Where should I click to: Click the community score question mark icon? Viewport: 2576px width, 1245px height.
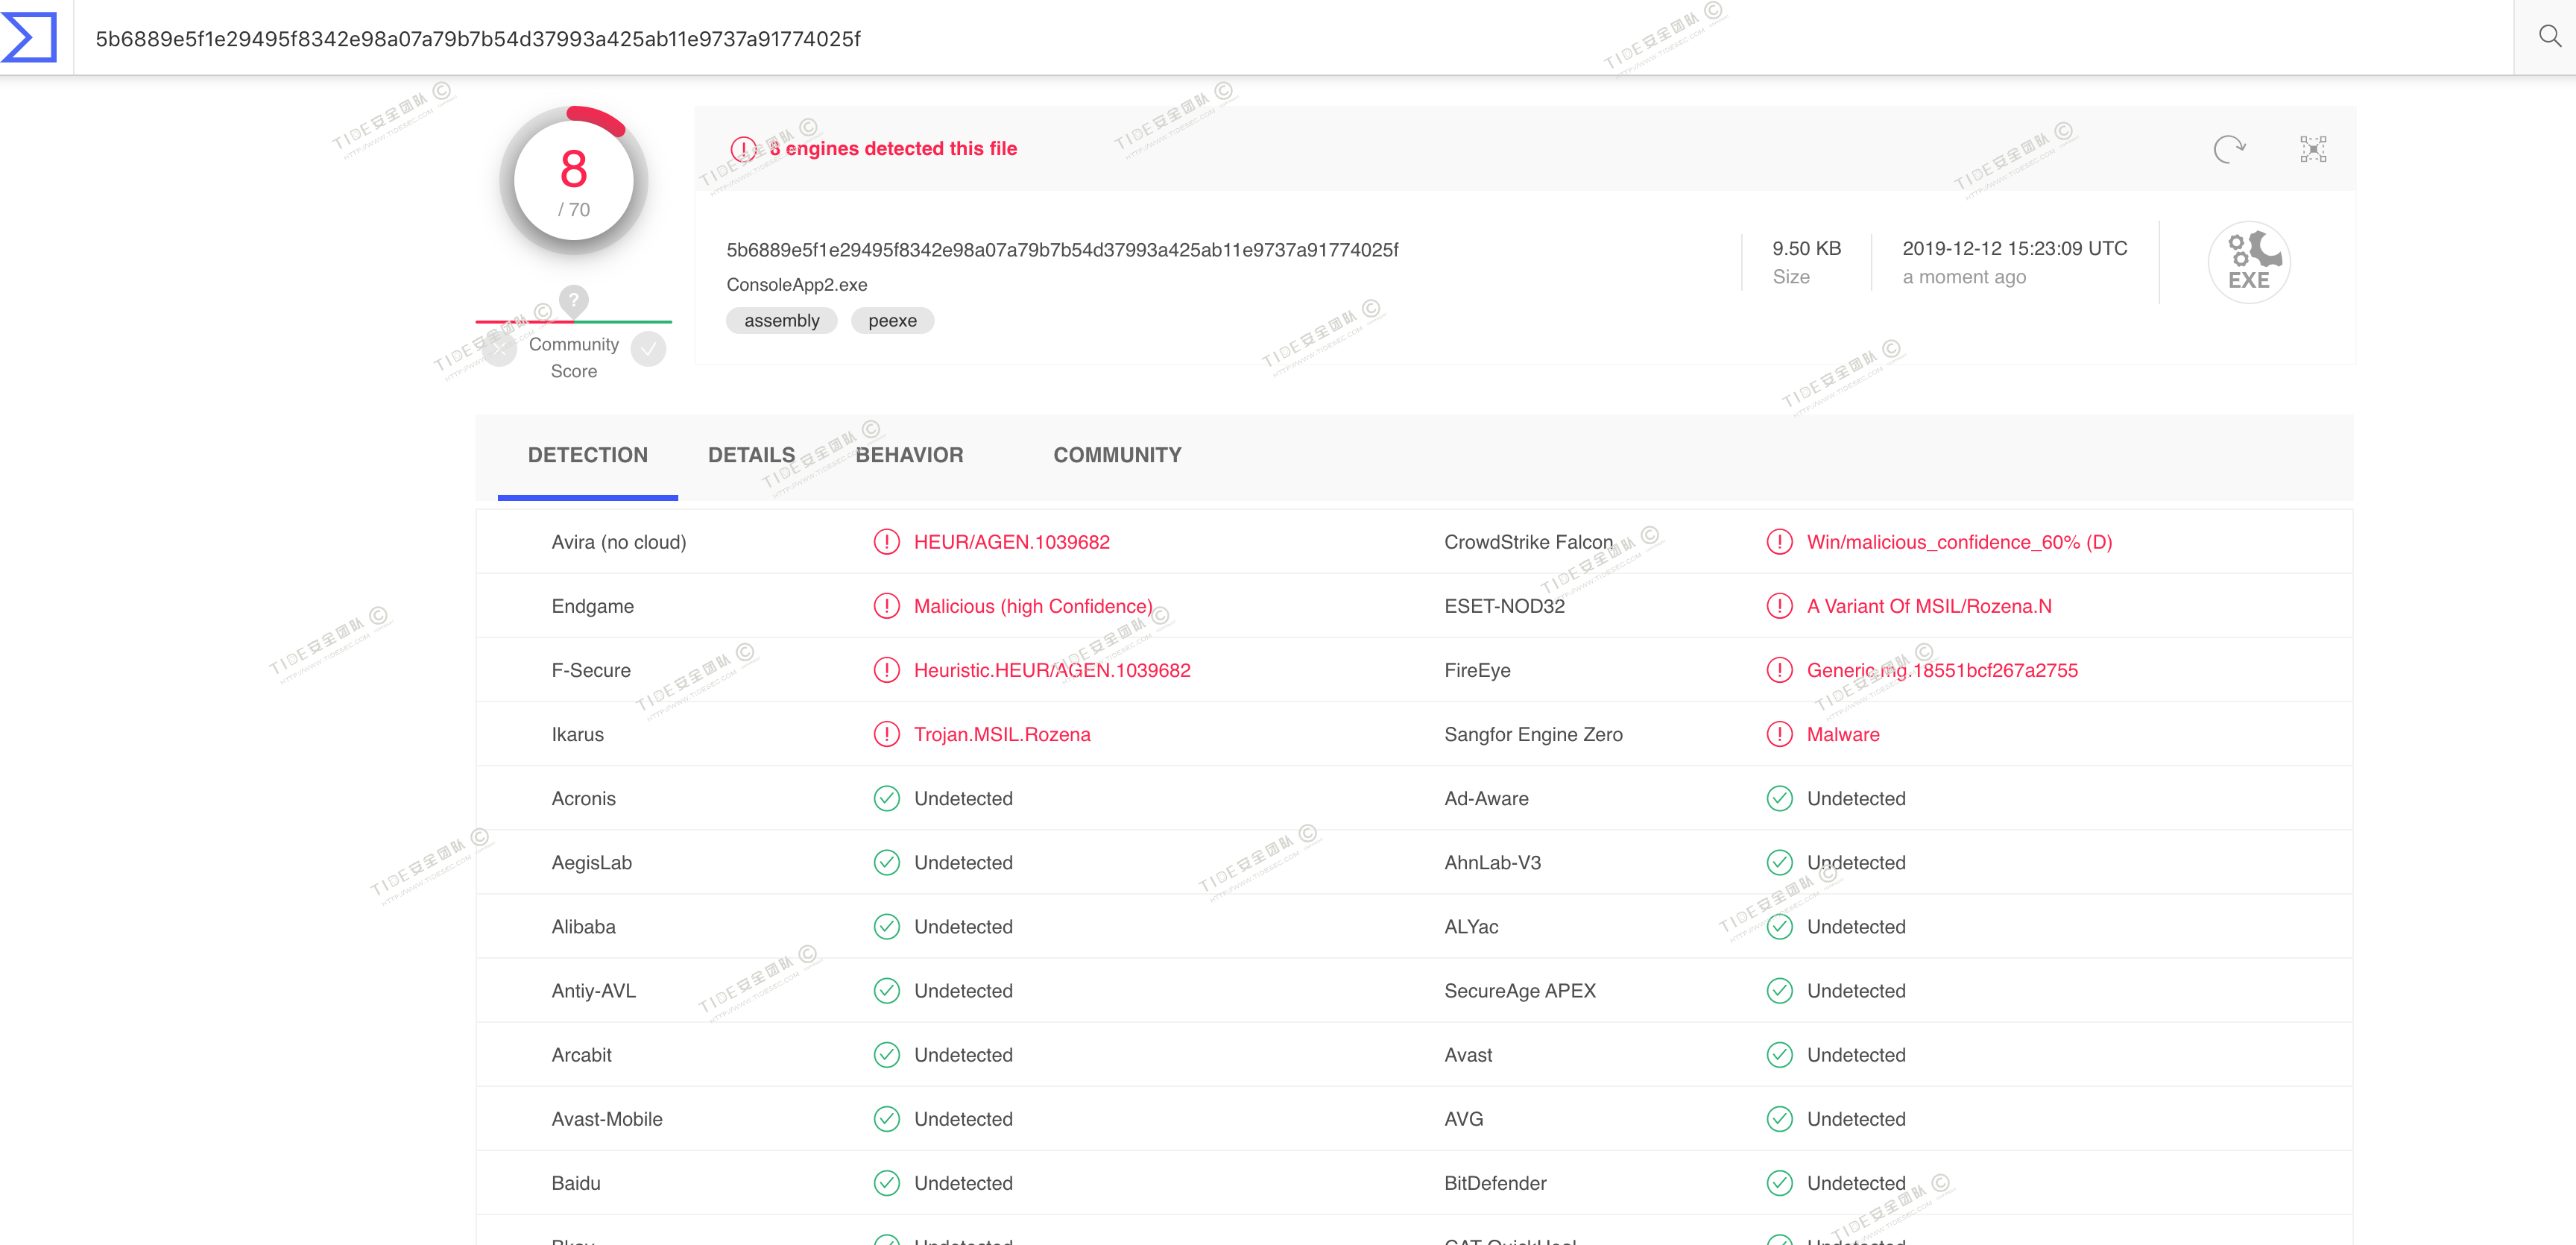(573, 299)
